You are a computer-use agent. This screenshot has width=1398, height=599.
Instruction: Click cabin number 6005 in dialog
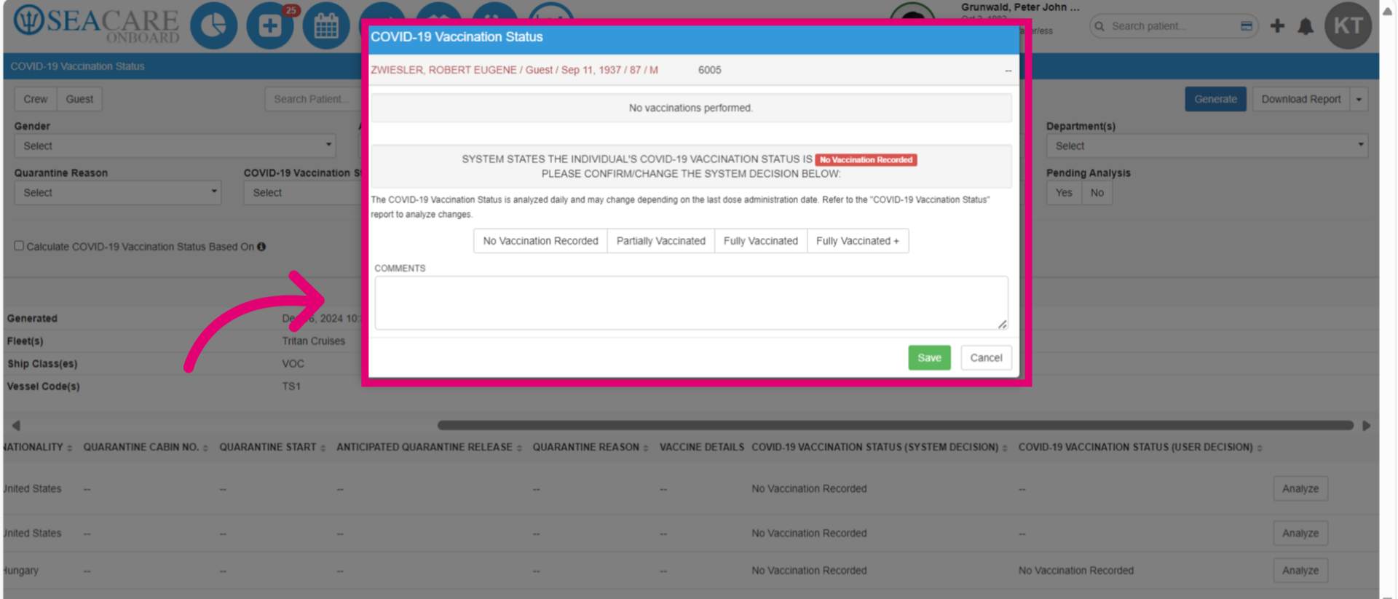(x=709, y=70)
